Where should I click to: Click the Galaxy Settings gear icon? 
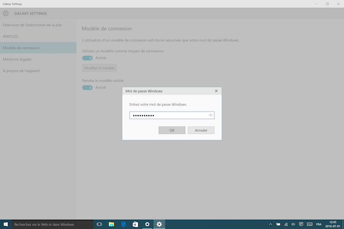coord(6,13)
